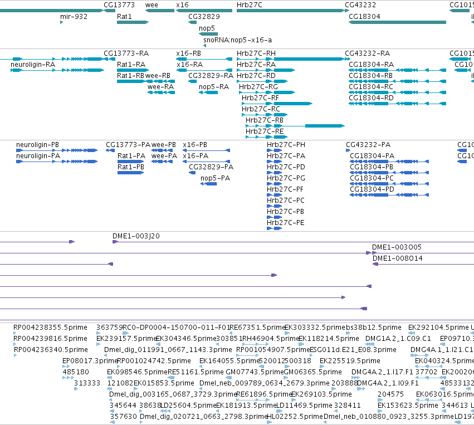The height and width of the screenshot is (425, 474).
Task: Select the neuroligin-PB protein label
Action: (x=37, y=145)
